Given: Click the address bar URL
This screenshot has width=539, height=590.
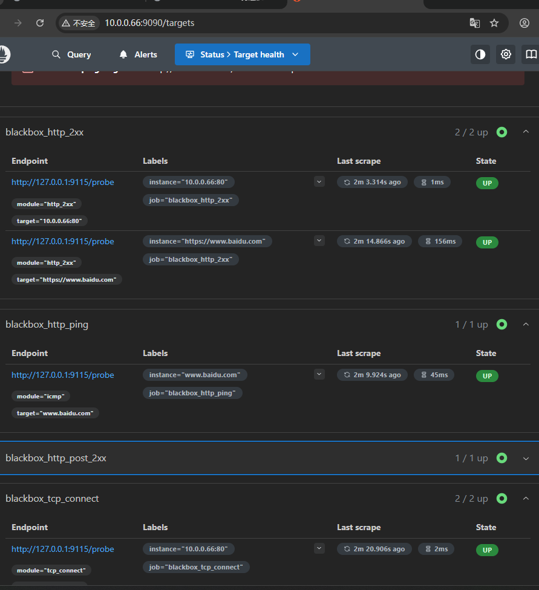Looking at the screenshot, I should [x=149, y=23].
